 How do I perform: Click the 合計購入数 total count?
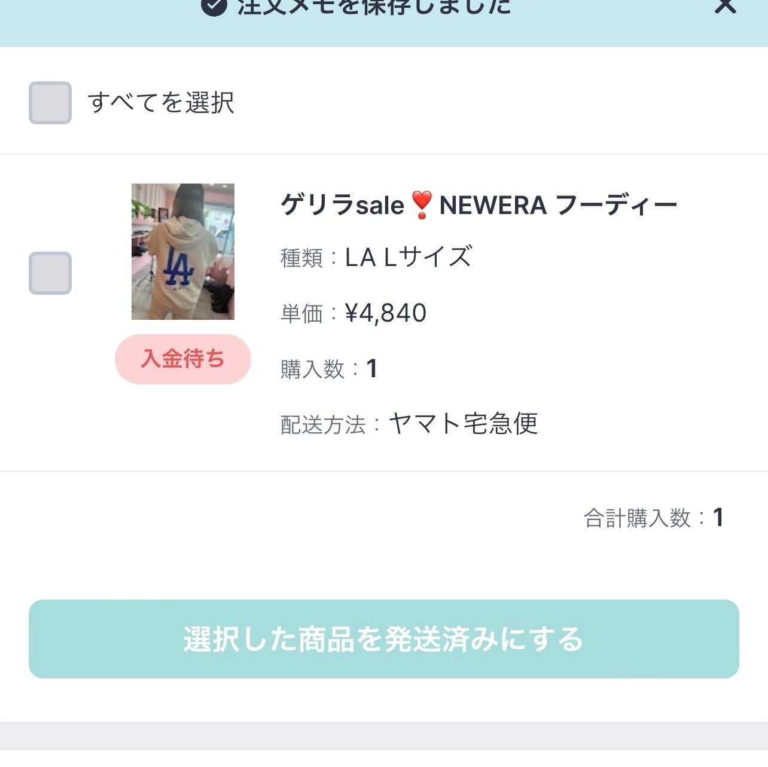pos(718,518)
